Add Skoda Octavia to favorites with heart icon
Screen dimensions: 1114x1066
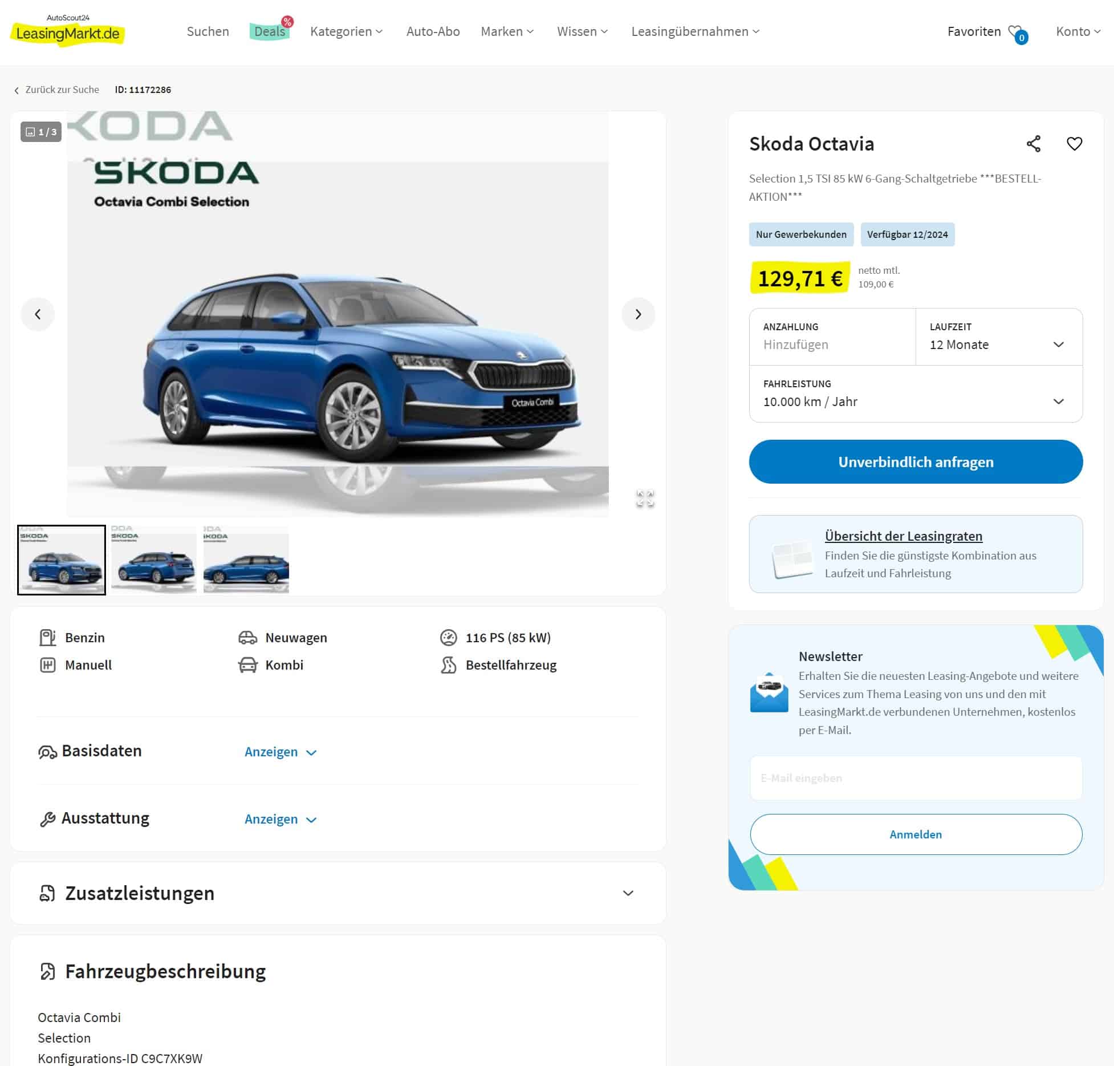[x=1074, y=144]
